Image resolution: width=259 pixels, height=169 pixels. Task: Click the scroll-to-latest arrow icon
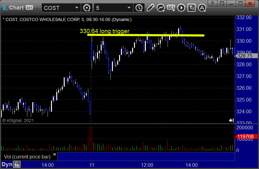(x=231, y=120)
